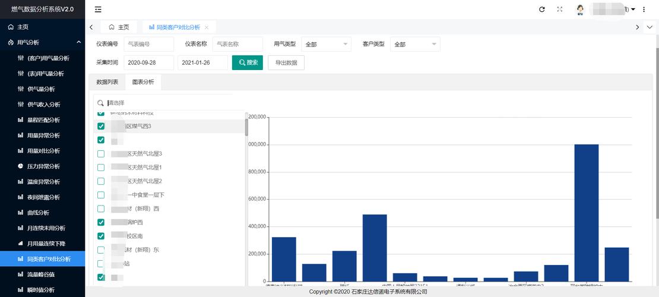Click the home icon for 主页 in sidebar
Image resolution: width=659 pixels, height=297 pixels.
11,27
